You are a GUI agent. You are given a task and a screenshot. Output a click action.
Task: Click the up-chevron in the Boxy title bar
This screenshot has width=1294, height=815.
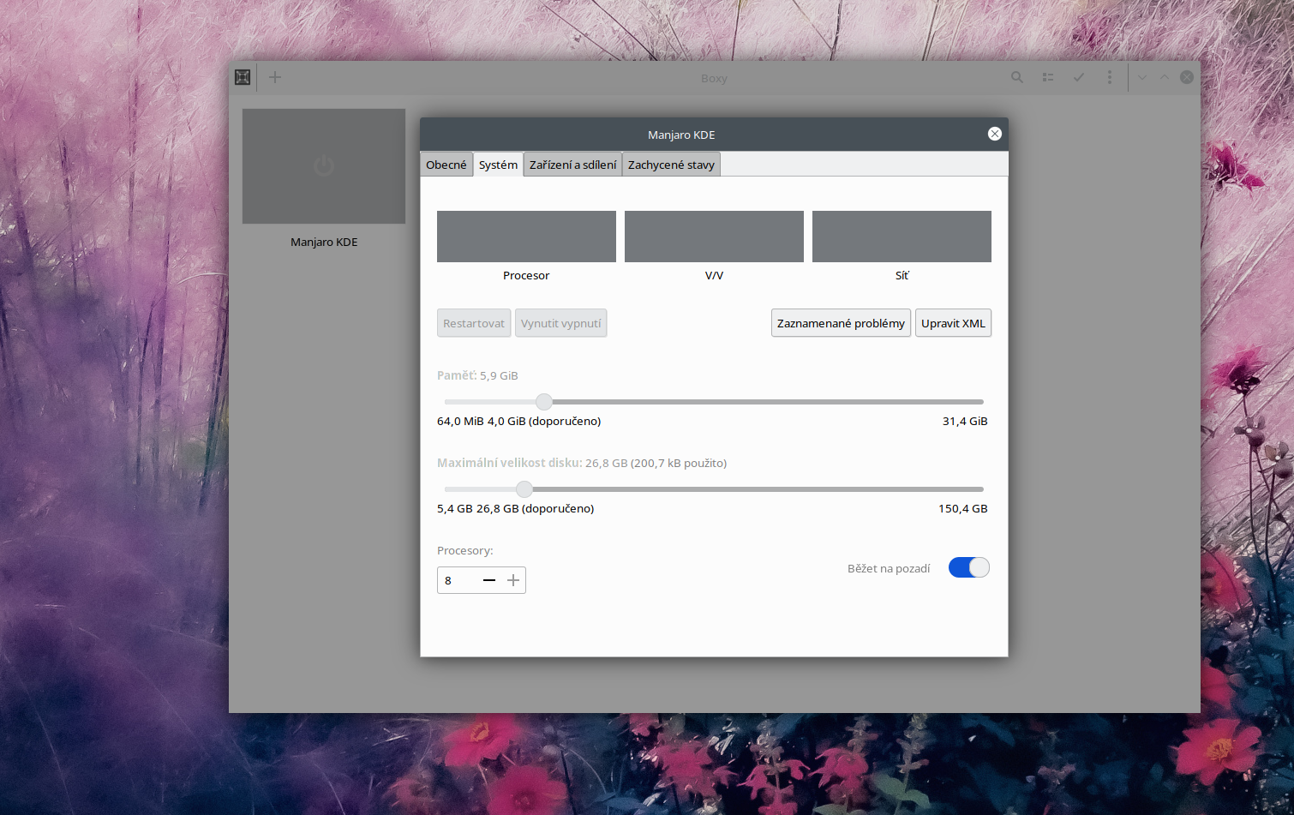(1165, 77)
